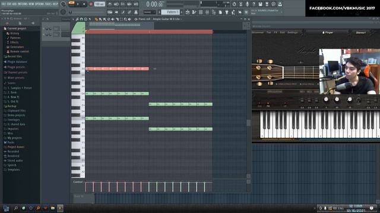The width and height of the screenshot is (380, 213).
Task: Open the EDIT menu
Action: [x=9, y=4]
